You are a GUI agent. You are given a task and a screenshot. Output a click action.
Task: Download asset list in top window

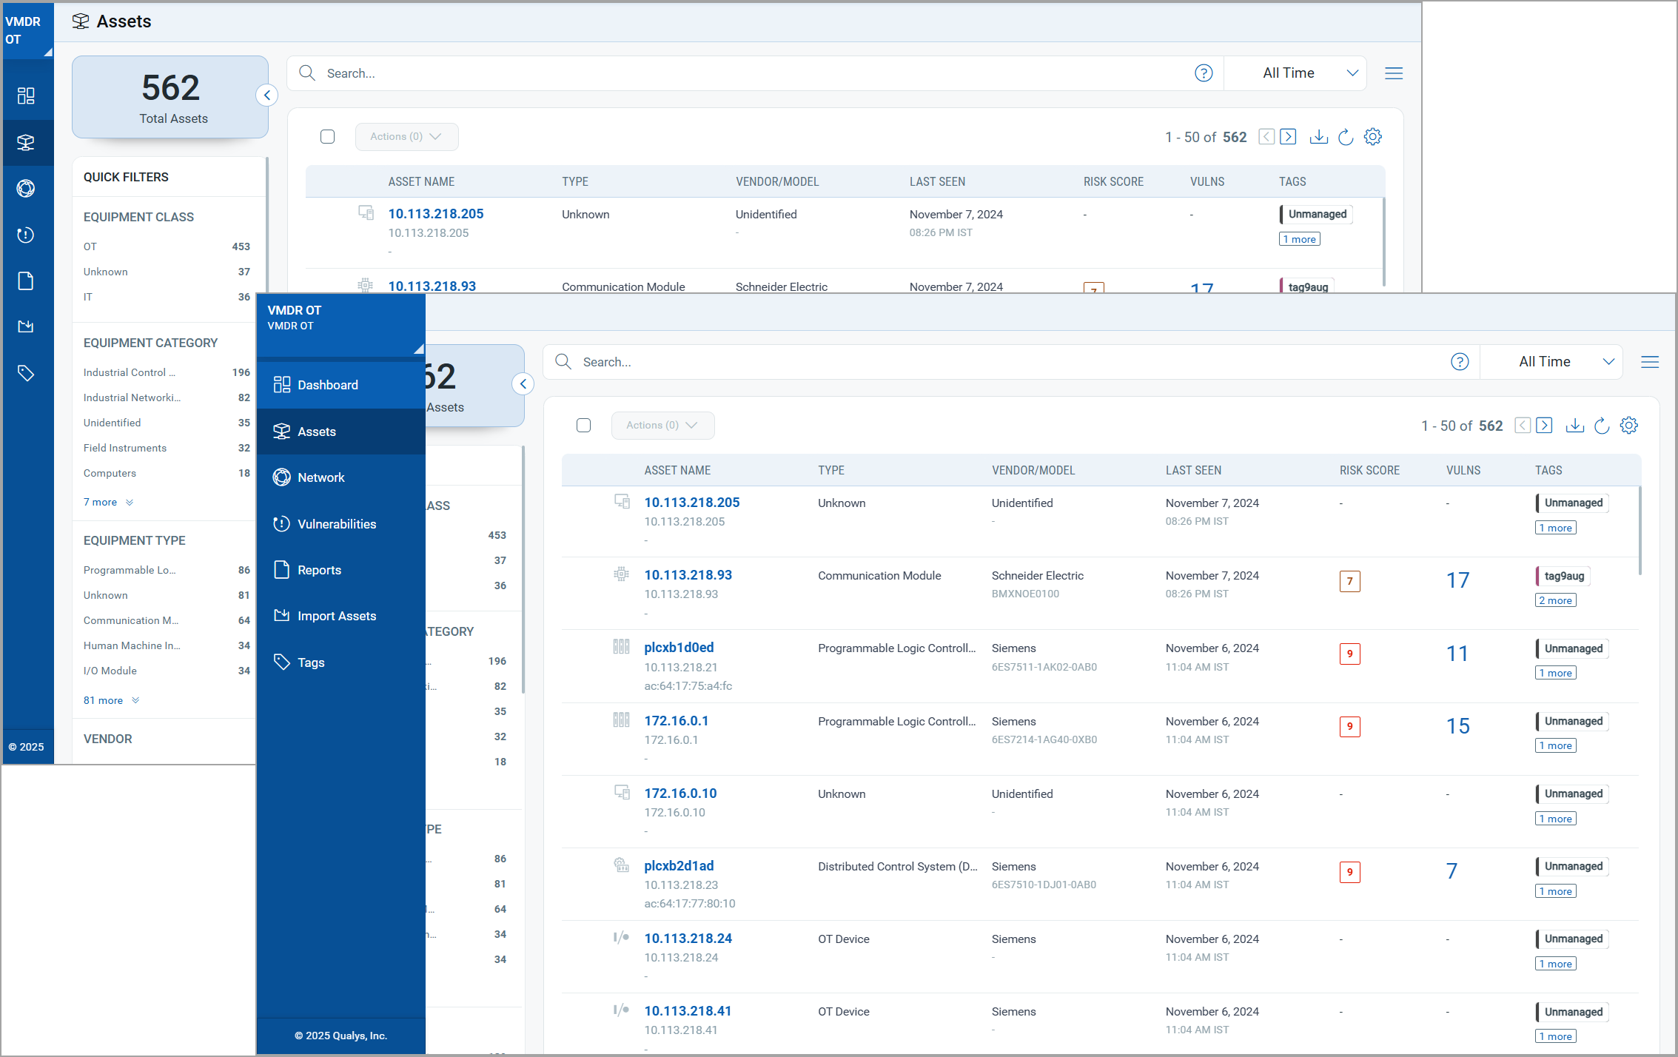pyautogui.click(x=1318, y=137)
